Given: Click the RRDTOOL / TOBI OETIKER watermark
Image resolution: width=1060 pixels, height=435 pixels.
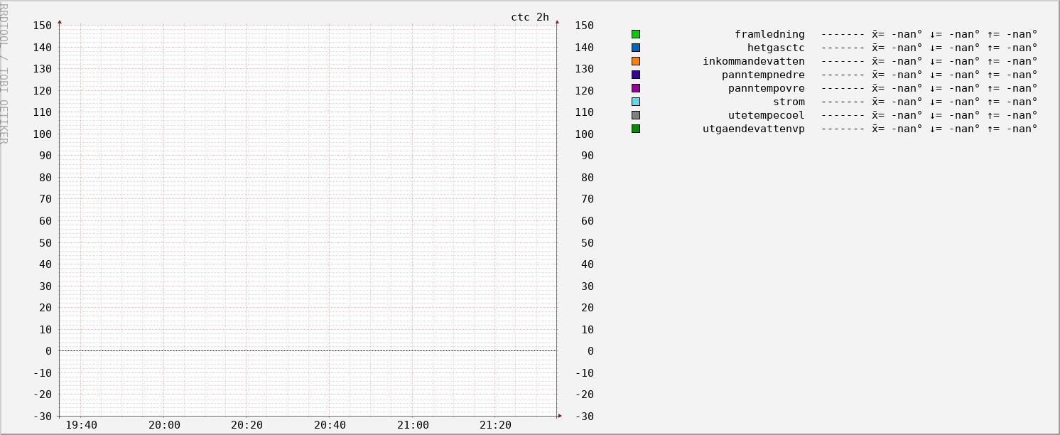Looking at the screenshot, I should (x=4, y=72).
